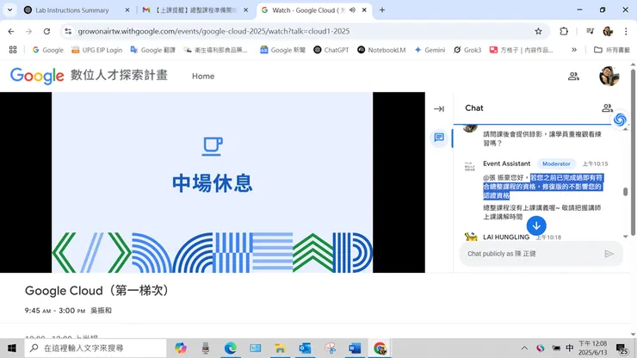Open a new browser tab
This screenshot has height=358, width=637.
tap(382, 10)
